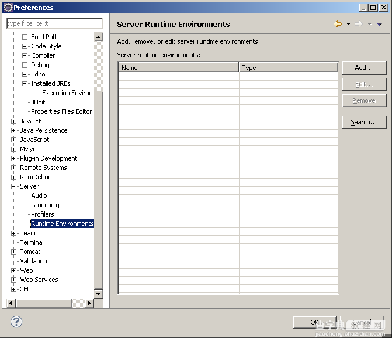392x338 pixels.
Task: Click tree scrollbar down arrow
Action: point(99,294)
